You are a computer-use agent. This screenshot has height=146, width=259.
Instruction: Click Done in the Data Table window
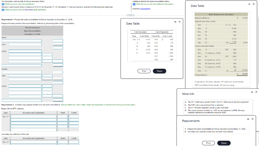(159, 71)
